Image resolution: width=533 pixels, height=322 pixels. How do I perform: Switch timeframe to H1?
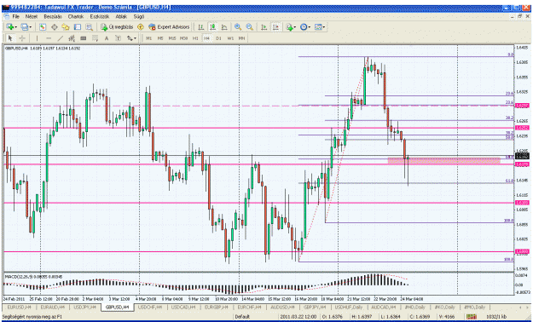(195, 38)
